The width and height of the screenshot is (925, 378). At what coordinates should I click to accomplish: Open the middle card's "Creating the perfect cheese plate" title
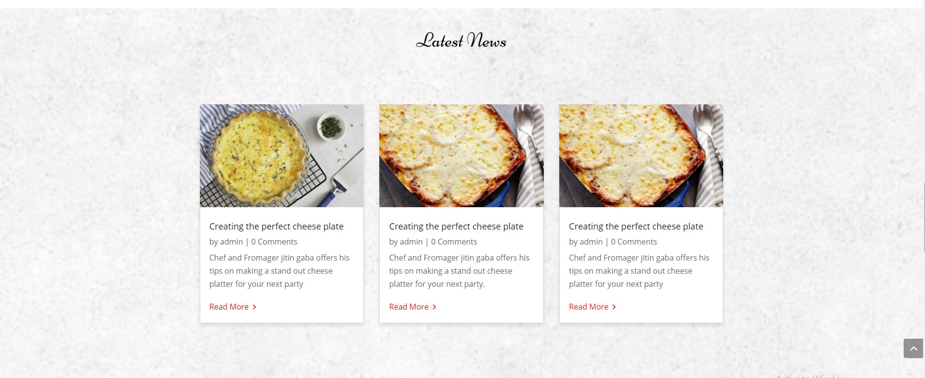tap(456, 226)
